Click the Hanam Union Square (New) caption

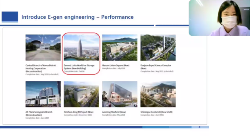click(115, 65)
